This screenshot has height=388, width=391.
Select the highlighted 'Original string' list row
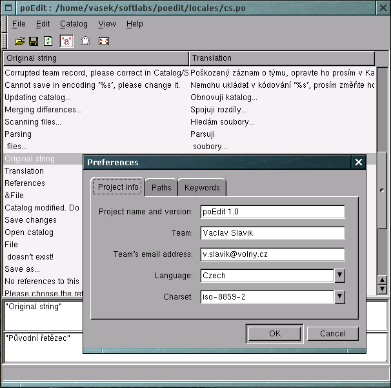[43, 159]
